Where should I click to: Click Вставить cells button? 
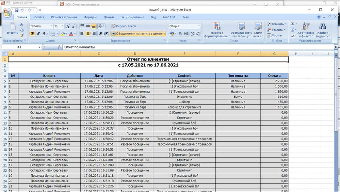click(277, 24)
